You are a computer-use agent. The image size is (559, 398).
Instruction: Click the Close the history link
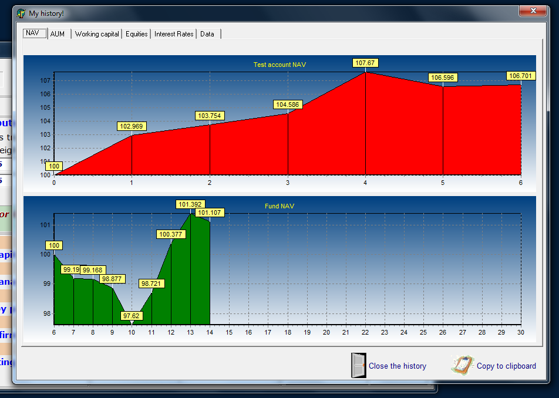397,366
